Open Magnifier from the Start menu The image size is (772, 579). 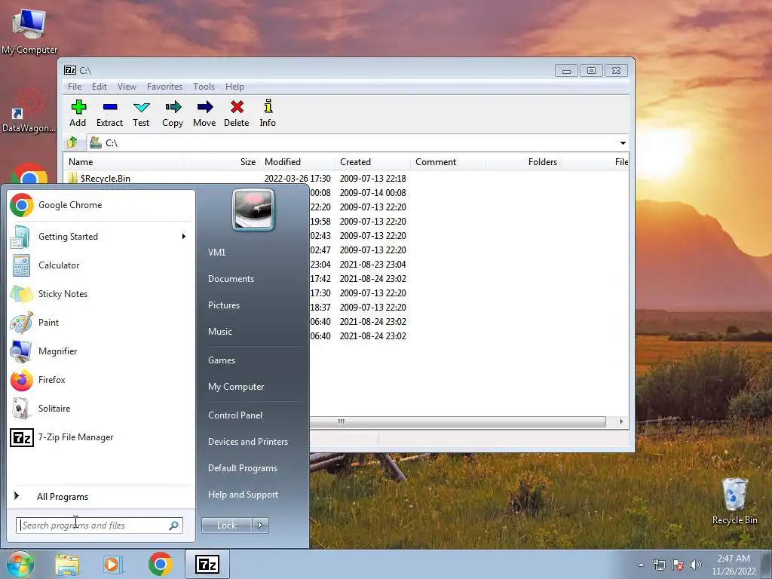pos(100,351)
